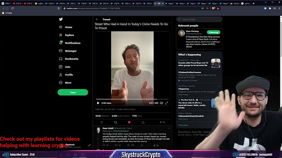Click the retweet icon under main tweet

[x=116, y=122]
